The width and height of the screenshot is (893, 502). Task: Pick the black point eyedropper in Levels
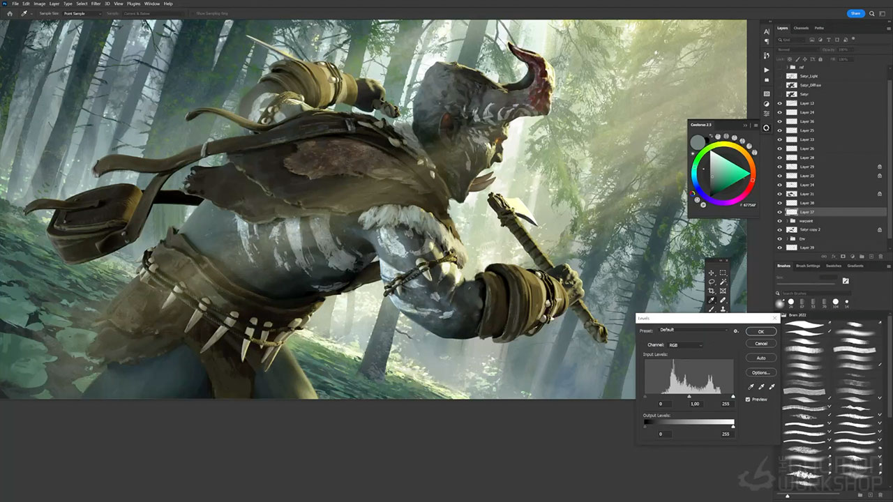[x=750, y=387]
